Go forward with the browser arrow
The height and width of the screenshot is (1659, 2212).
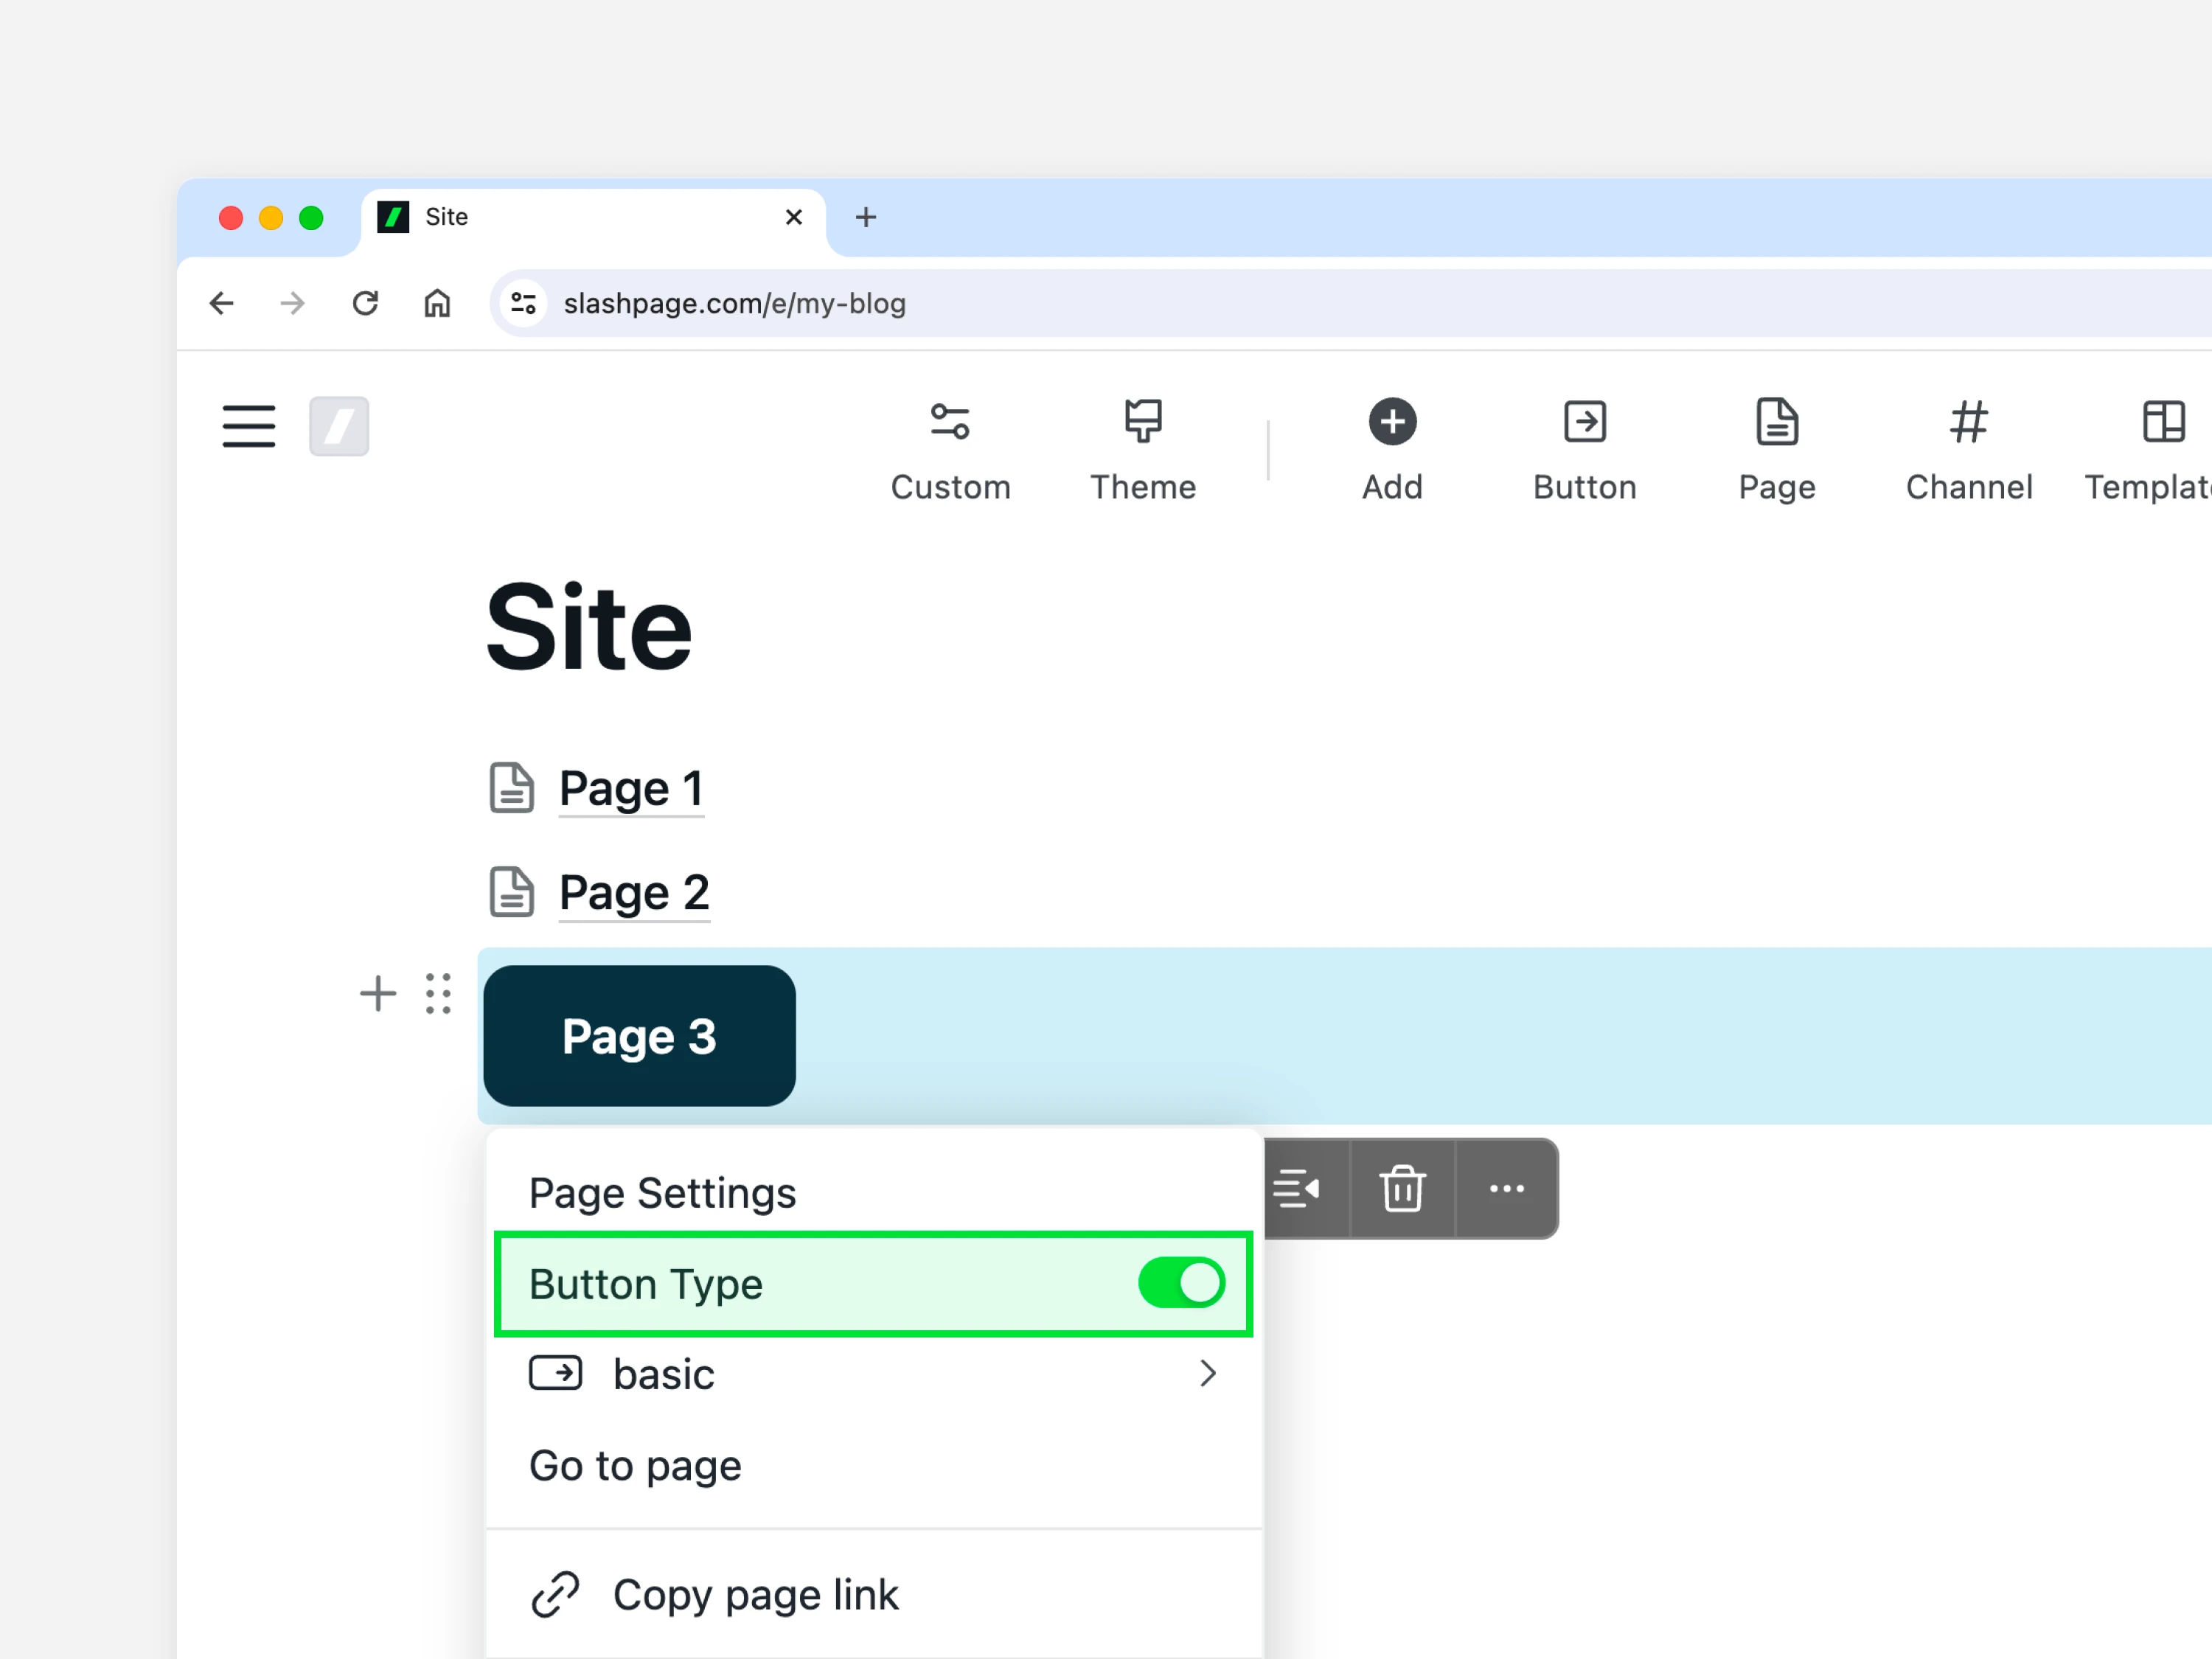[x=292, y=303]
